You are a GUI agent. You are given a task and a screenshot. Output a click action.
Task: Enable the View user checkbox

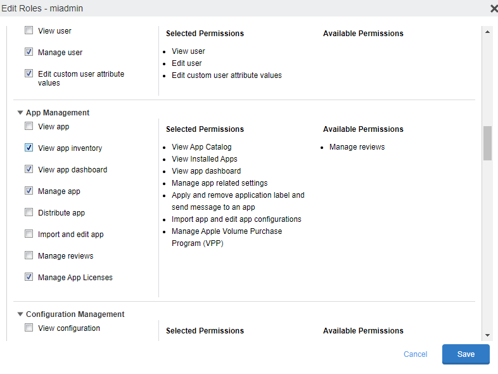coord(29,30)
